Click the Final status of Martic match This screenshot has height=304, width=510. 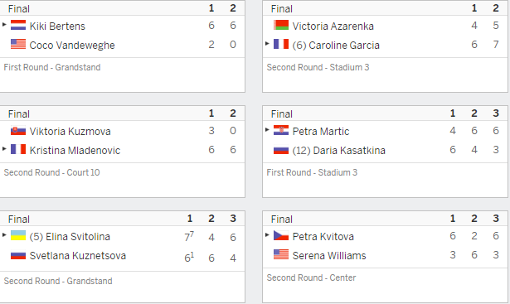click(x=282, y=114)
